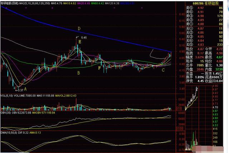Click the stock title 有研硅股(日线)
The height and width of the screenshot is (153, 229).
[10, 3]
